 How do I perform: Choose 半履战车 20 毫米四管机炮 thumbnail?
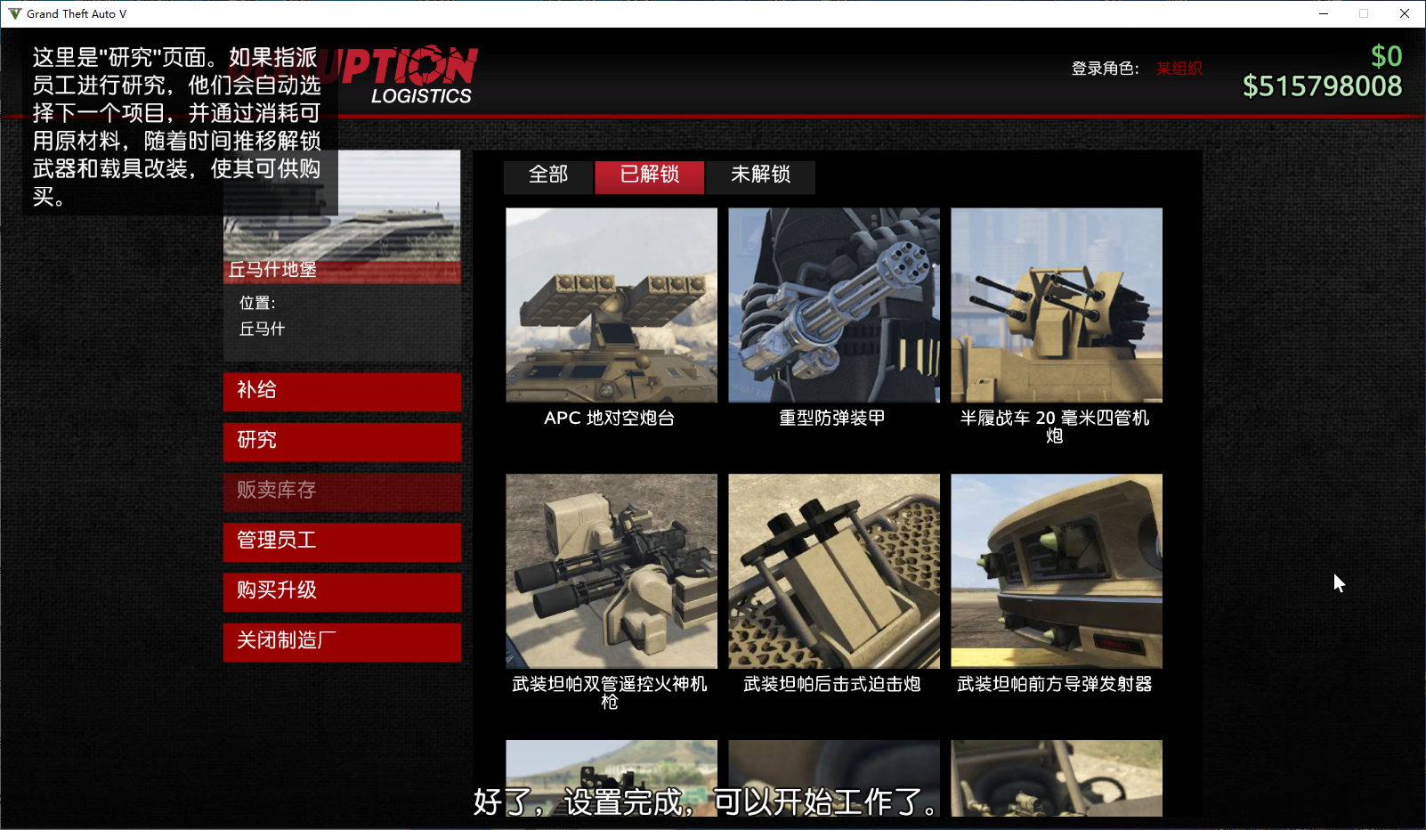(1057, 305)
